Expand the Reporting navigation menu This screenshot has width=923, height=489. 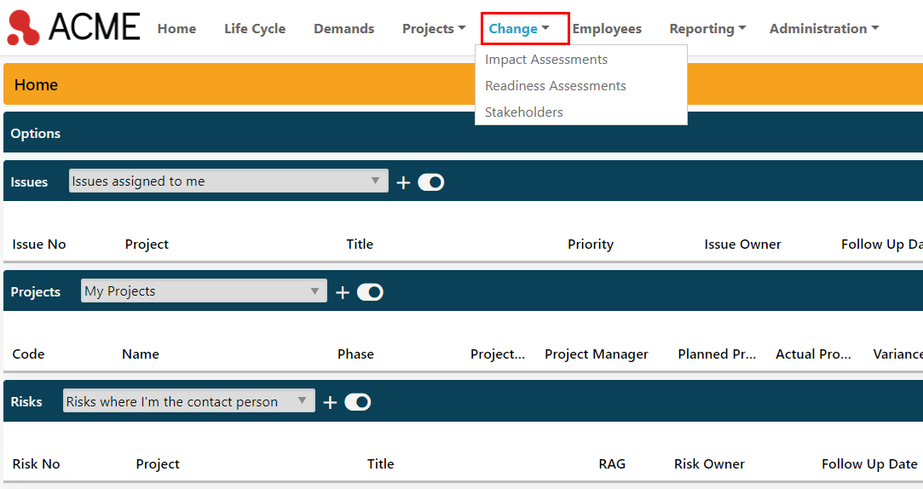(707, 28)
